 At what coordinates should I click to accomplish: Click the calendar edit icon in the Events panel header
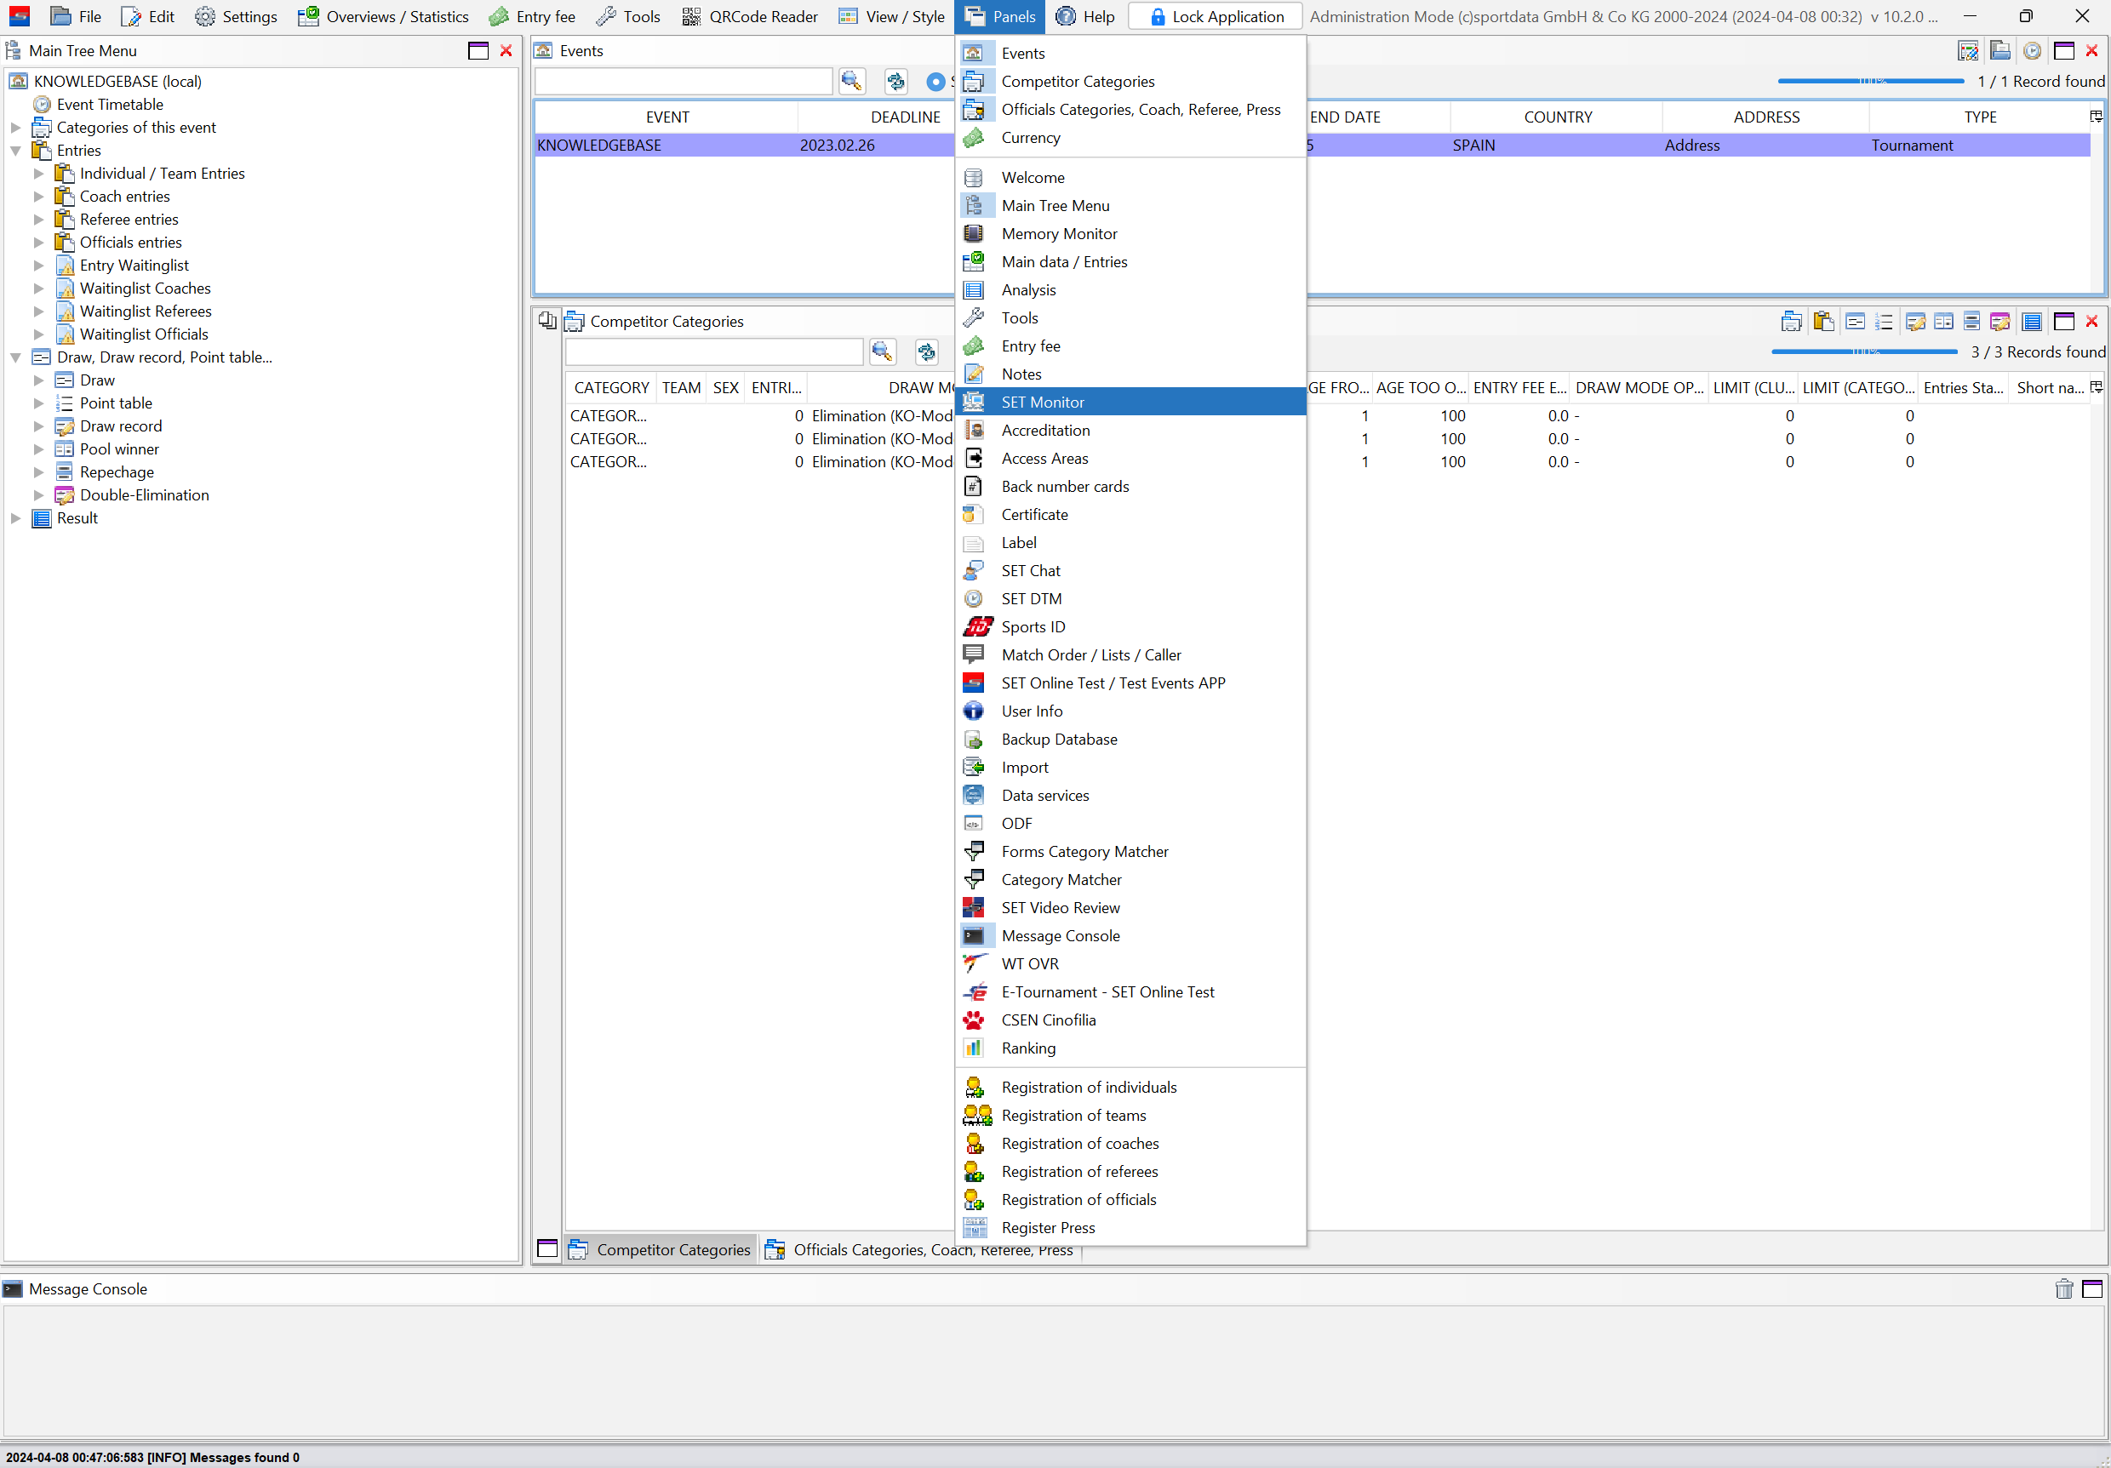[x=1967, y=51]
